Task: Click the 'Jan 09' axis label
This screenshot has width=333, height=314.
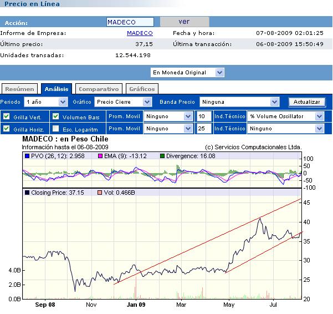Action: pyautogui.click(x=136, y=305)
